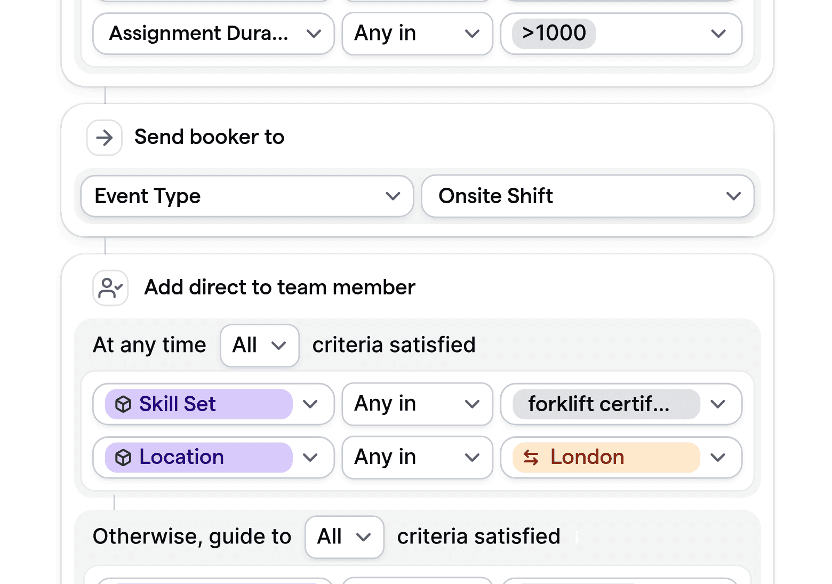
Task: Expand the forklift certification value dropdown
Action: pos(718,404)
